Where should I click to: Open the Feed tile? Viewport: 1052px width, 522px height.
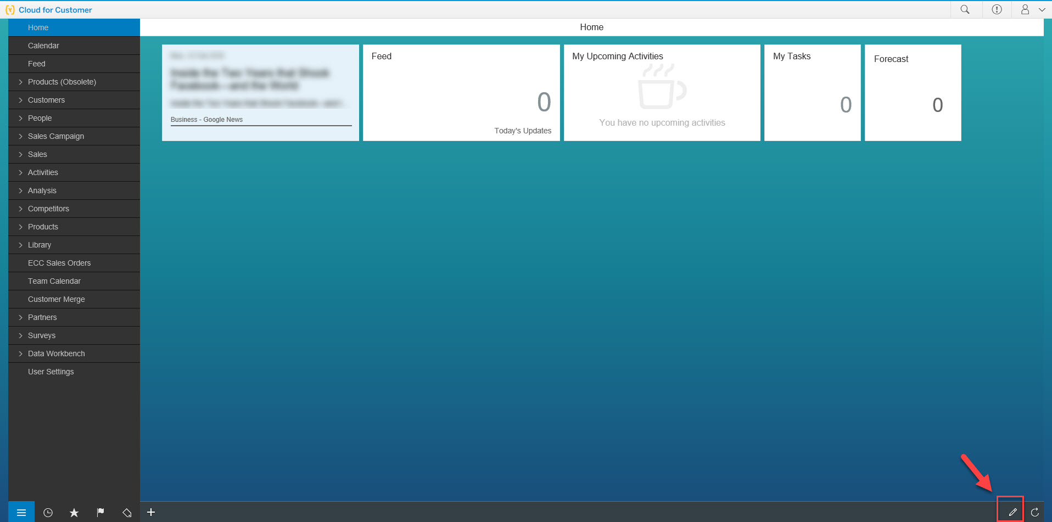point(461,93)
